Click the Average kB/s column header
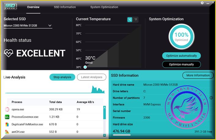Screen dimensions: 216x140 85,102
